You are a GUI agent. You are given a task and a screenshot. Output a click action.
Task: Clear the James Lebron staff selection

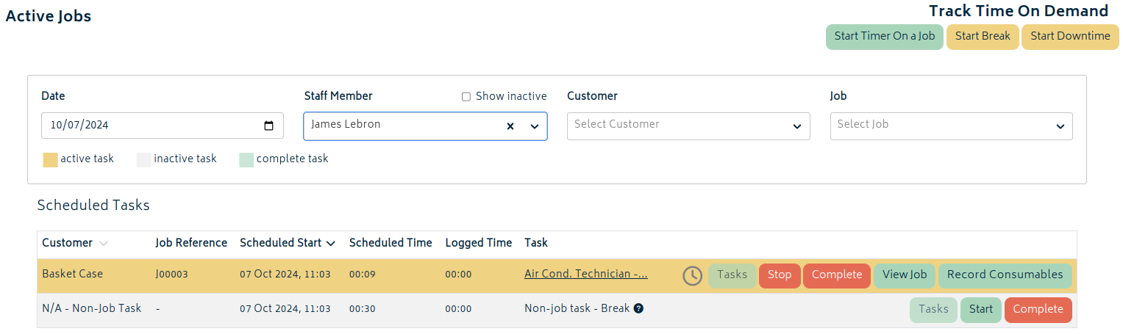pos(510,126)
